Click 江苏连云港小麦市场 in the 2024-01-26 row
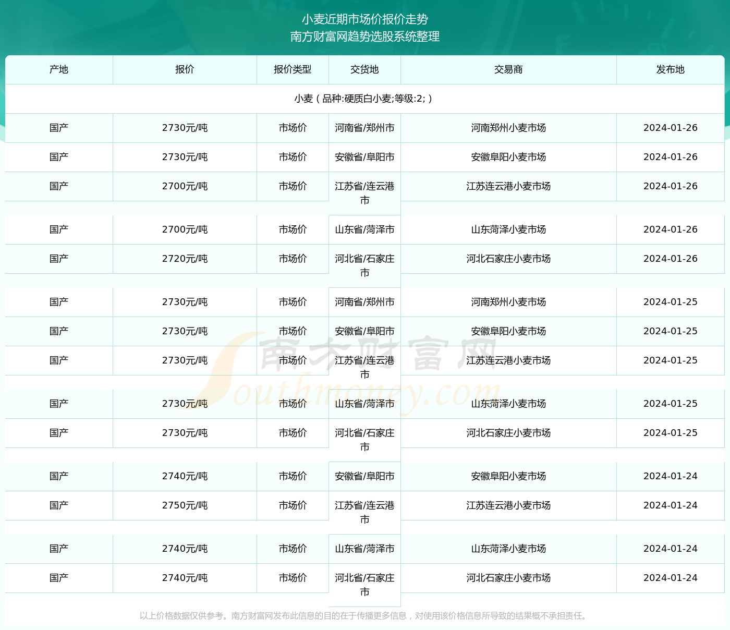This screenshot has width=730, height=630. coord(508,186)
